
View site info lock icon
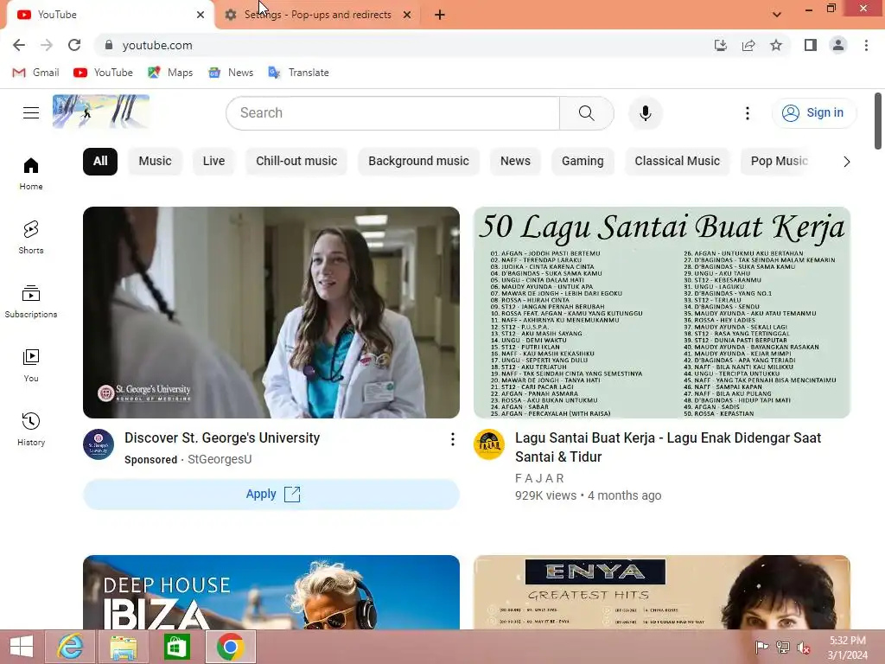109,45
